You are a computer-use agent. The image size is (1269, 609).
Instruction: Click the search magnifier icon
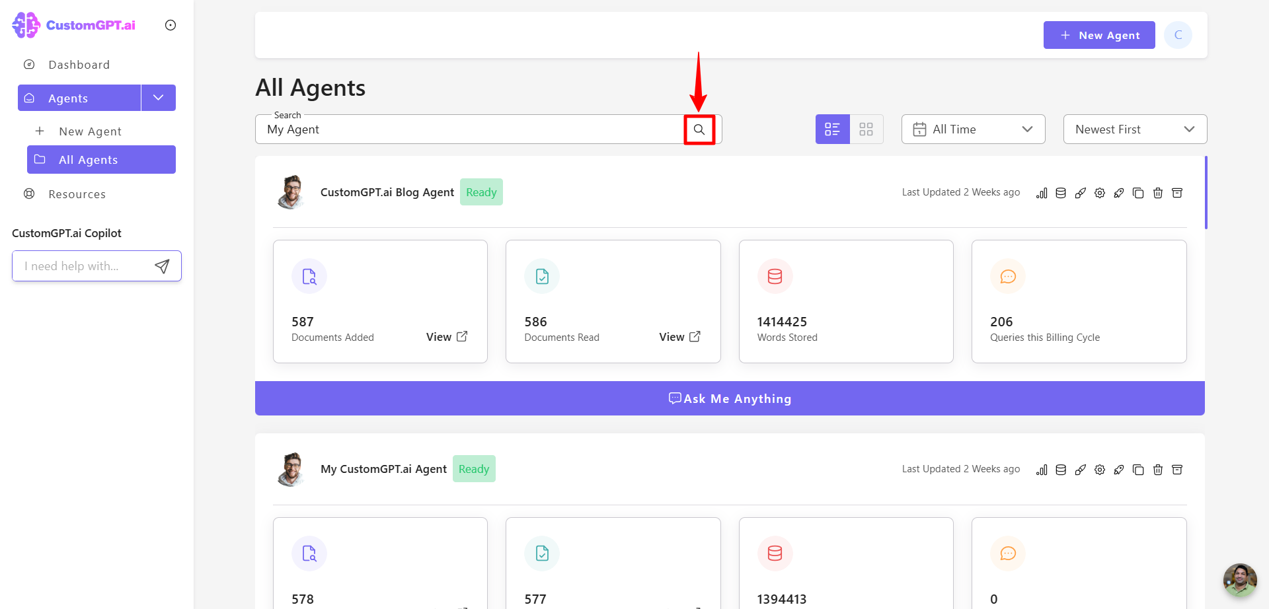coord(699,129)
